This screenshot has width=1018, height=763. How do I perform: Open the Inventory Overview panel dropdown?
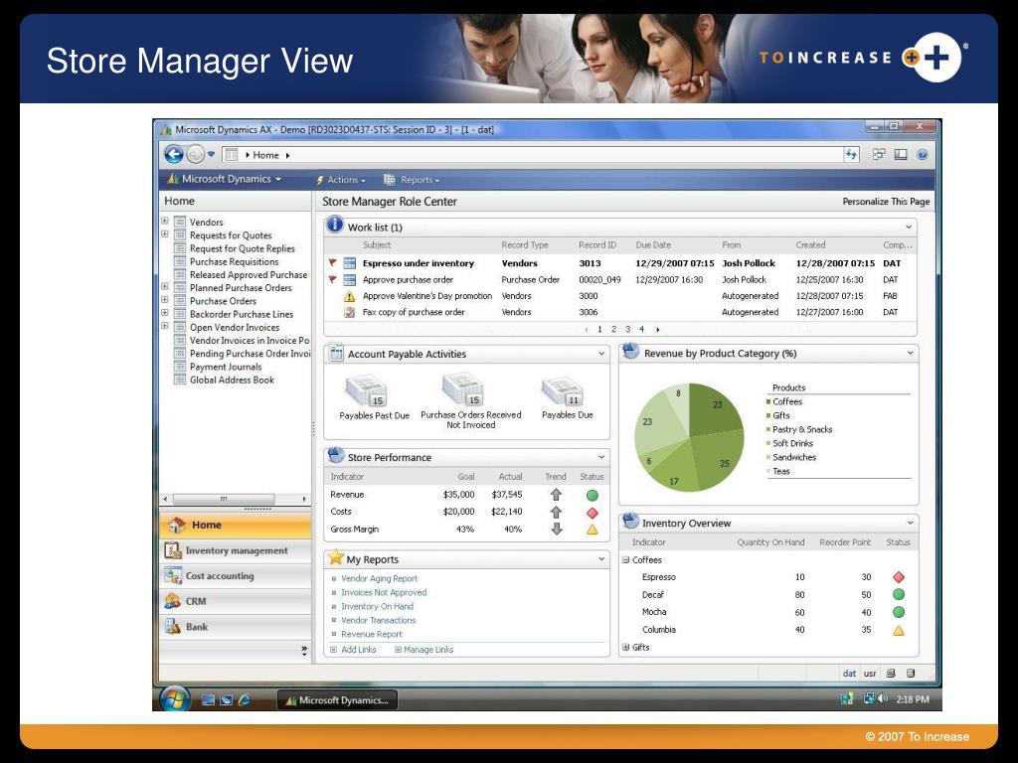[x=911, y=523]
